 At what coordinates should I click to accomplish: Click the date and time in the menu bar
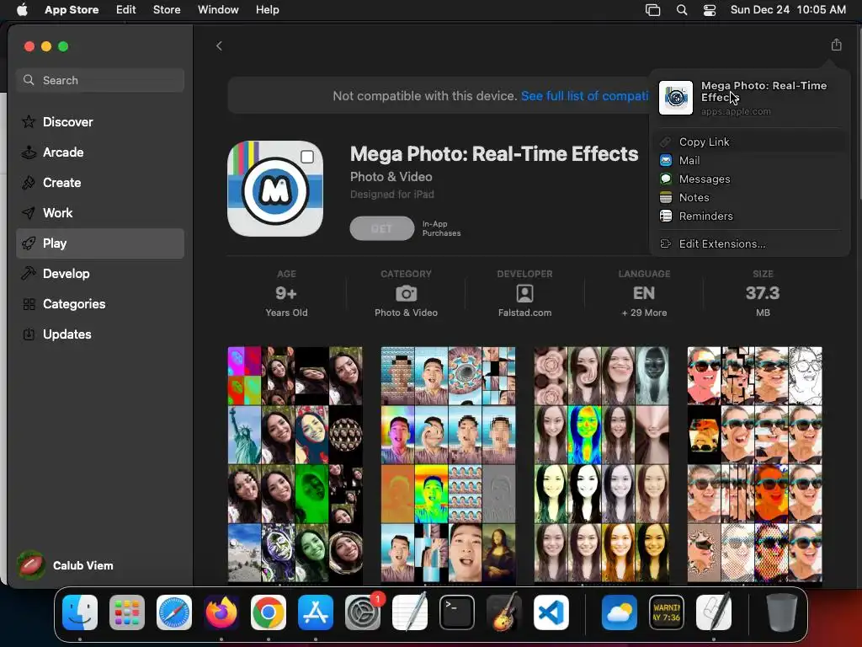coord(788,9)
